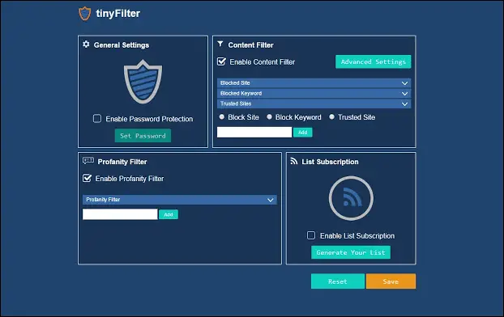This screenshot has height=317, width=504.
Task: Save settings with the orange Save button
Action: click(x=391, y=281)
